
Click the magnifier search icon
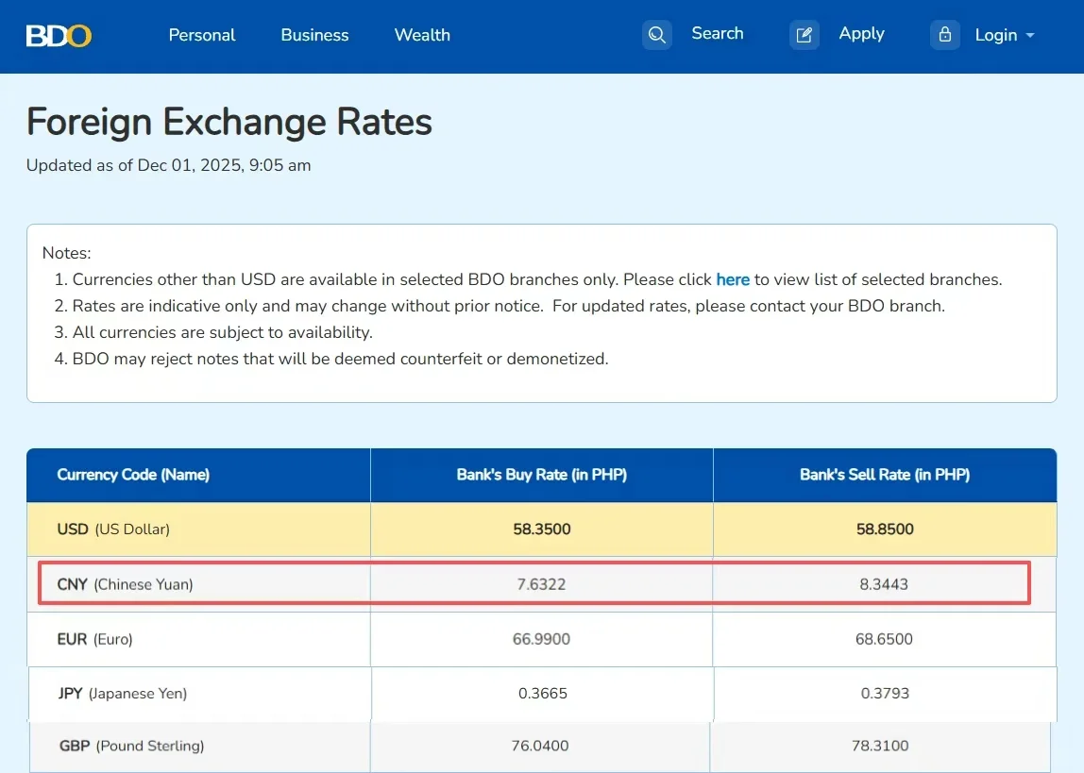pos(657,35)
